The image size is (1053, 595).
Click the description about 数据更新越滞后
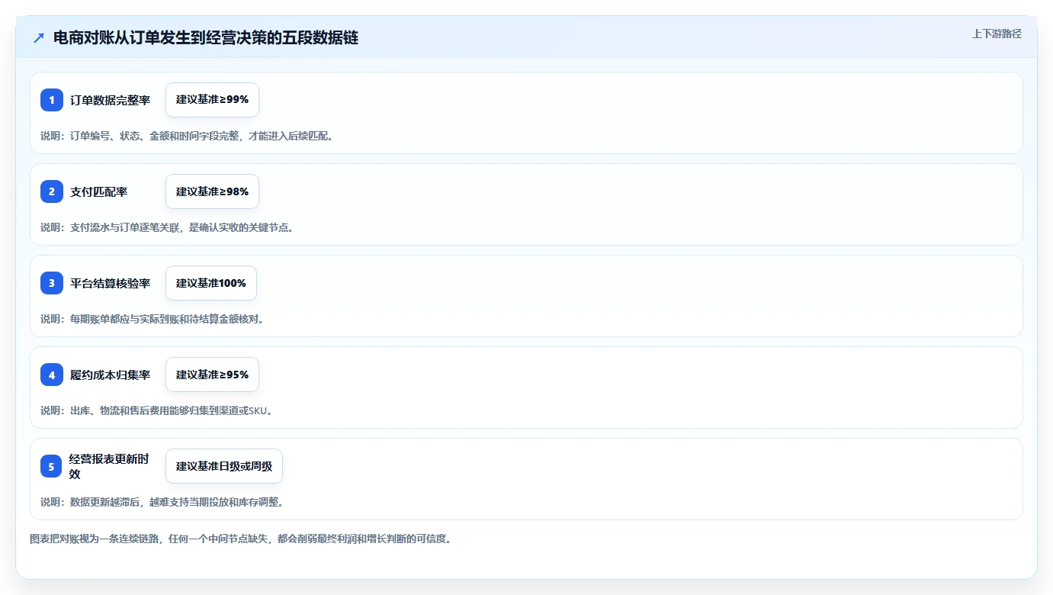click(x=162, y=502)
